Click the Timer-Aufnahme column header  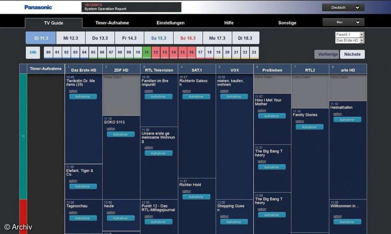coord(46,69)
